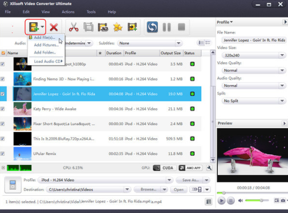288x213 pixels.
Task: Stop conversion using the Stop icon
Action: 181,27
